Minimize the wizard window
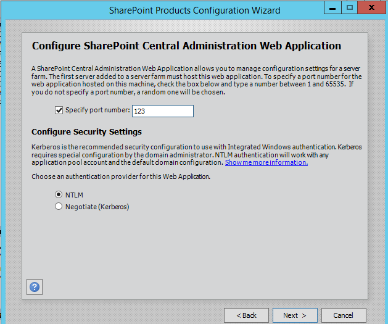This screenshot has width=388, height=324. click(332, 8)
